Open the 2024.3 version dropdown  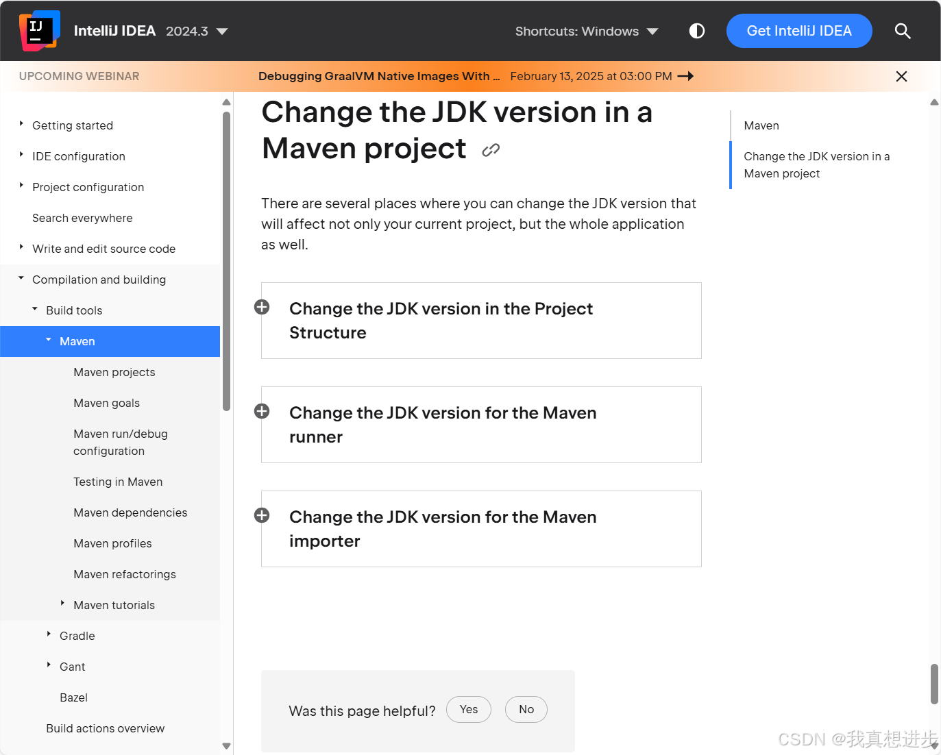197,31
